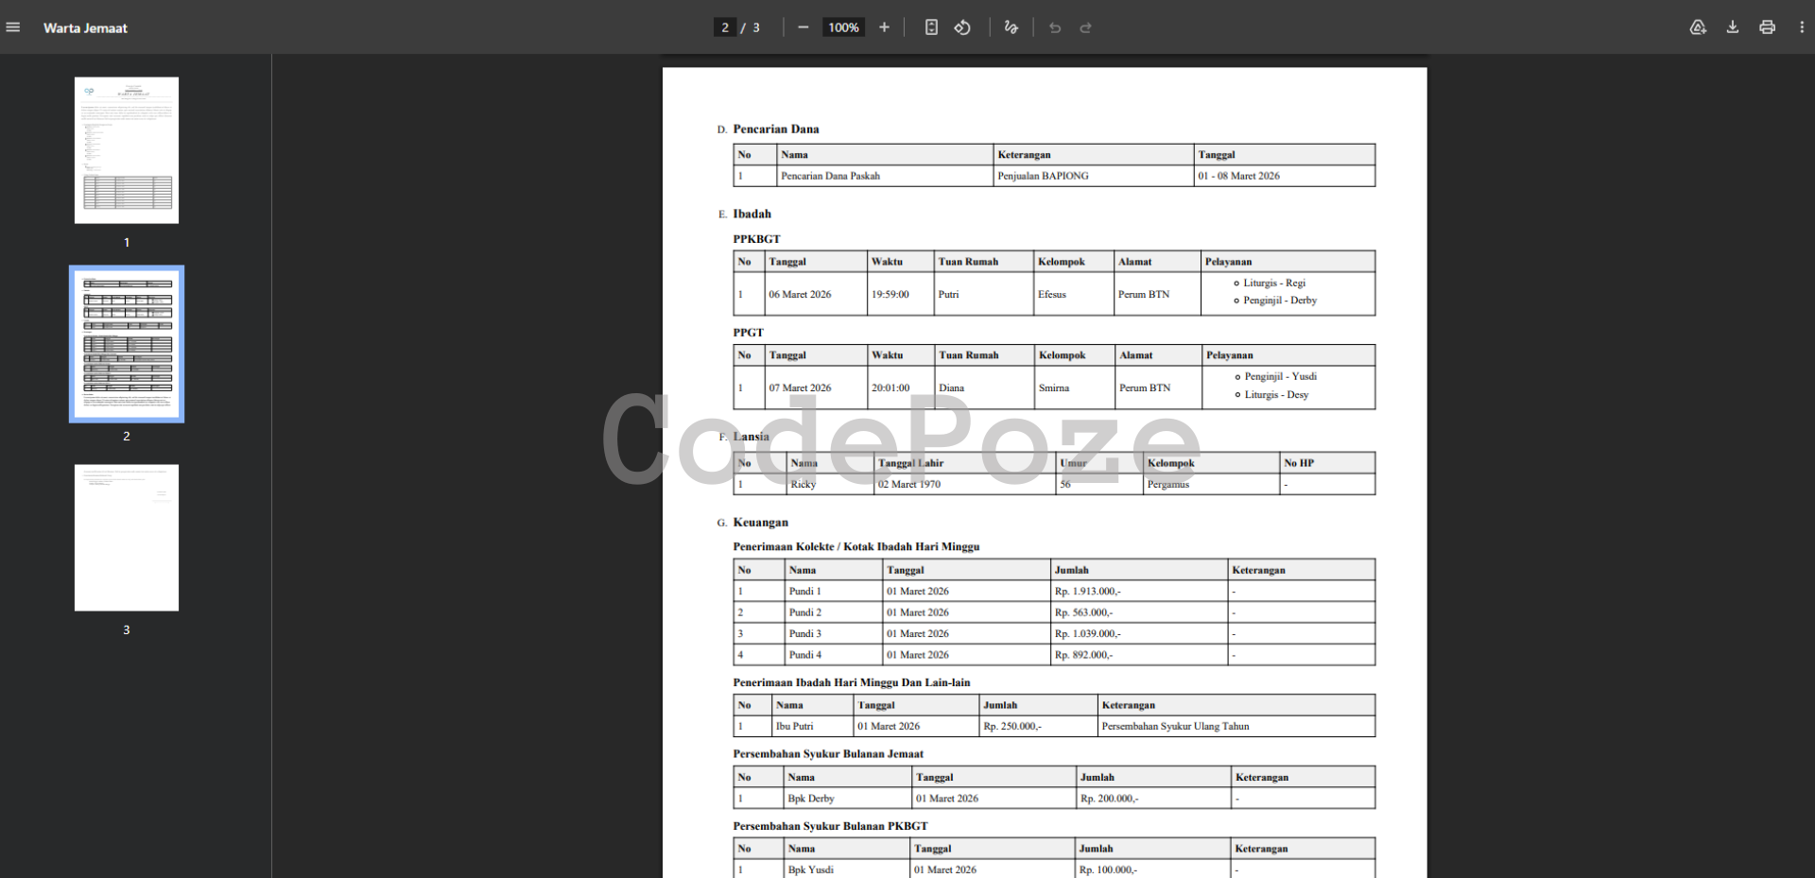Click the Warta Jemaat document title
The width and height of the screenshot is (1815, 878).
click(x=85, y=28)
